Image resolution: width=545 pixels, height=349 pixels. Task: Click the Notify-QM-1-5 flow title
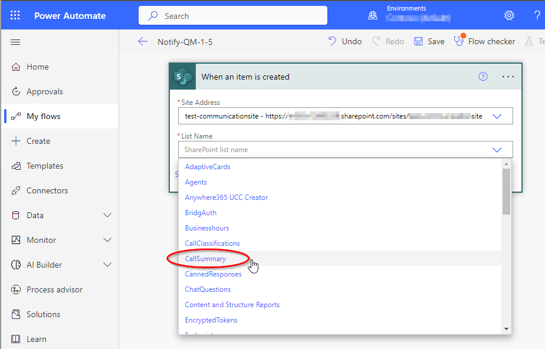point(185,42)
